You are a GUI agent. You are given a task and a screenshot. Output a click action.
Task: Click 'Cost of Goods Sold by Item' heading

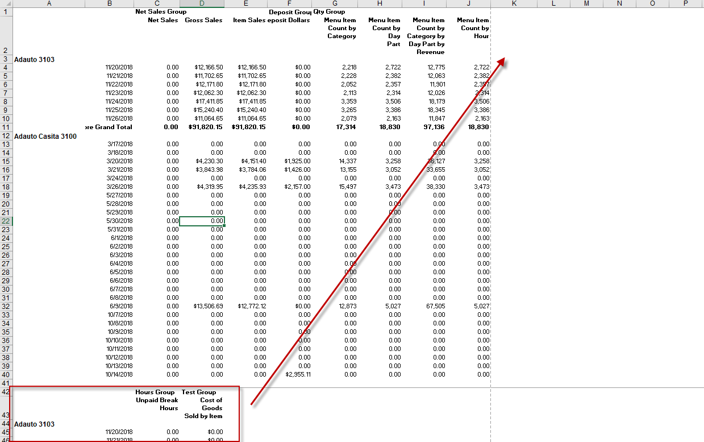click(x=203, y=408)
